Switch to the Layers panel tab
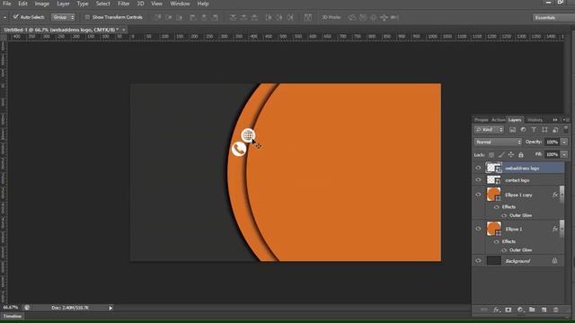Screen dimensions: 575x323 tap(515, 119)
